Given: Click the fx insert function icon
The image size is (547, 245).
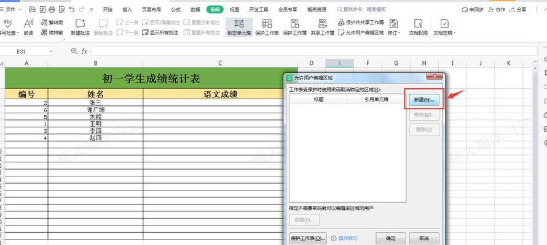Looking at the screenshot, I should tap(84, 51).
